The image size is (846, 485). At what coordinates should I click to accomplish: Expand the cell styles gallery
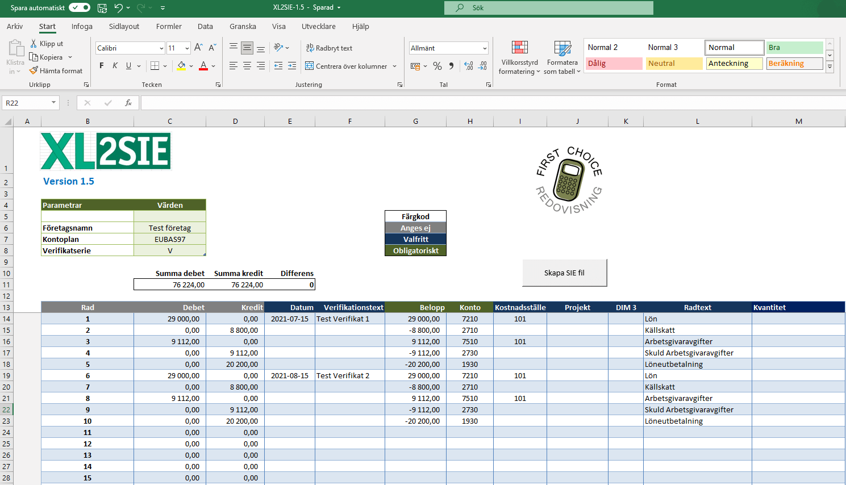830,66
